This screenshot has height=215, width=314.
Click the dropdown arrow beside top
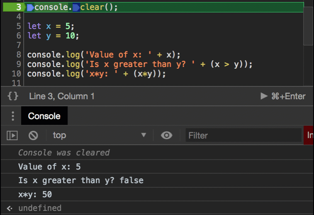click(144, 135)
